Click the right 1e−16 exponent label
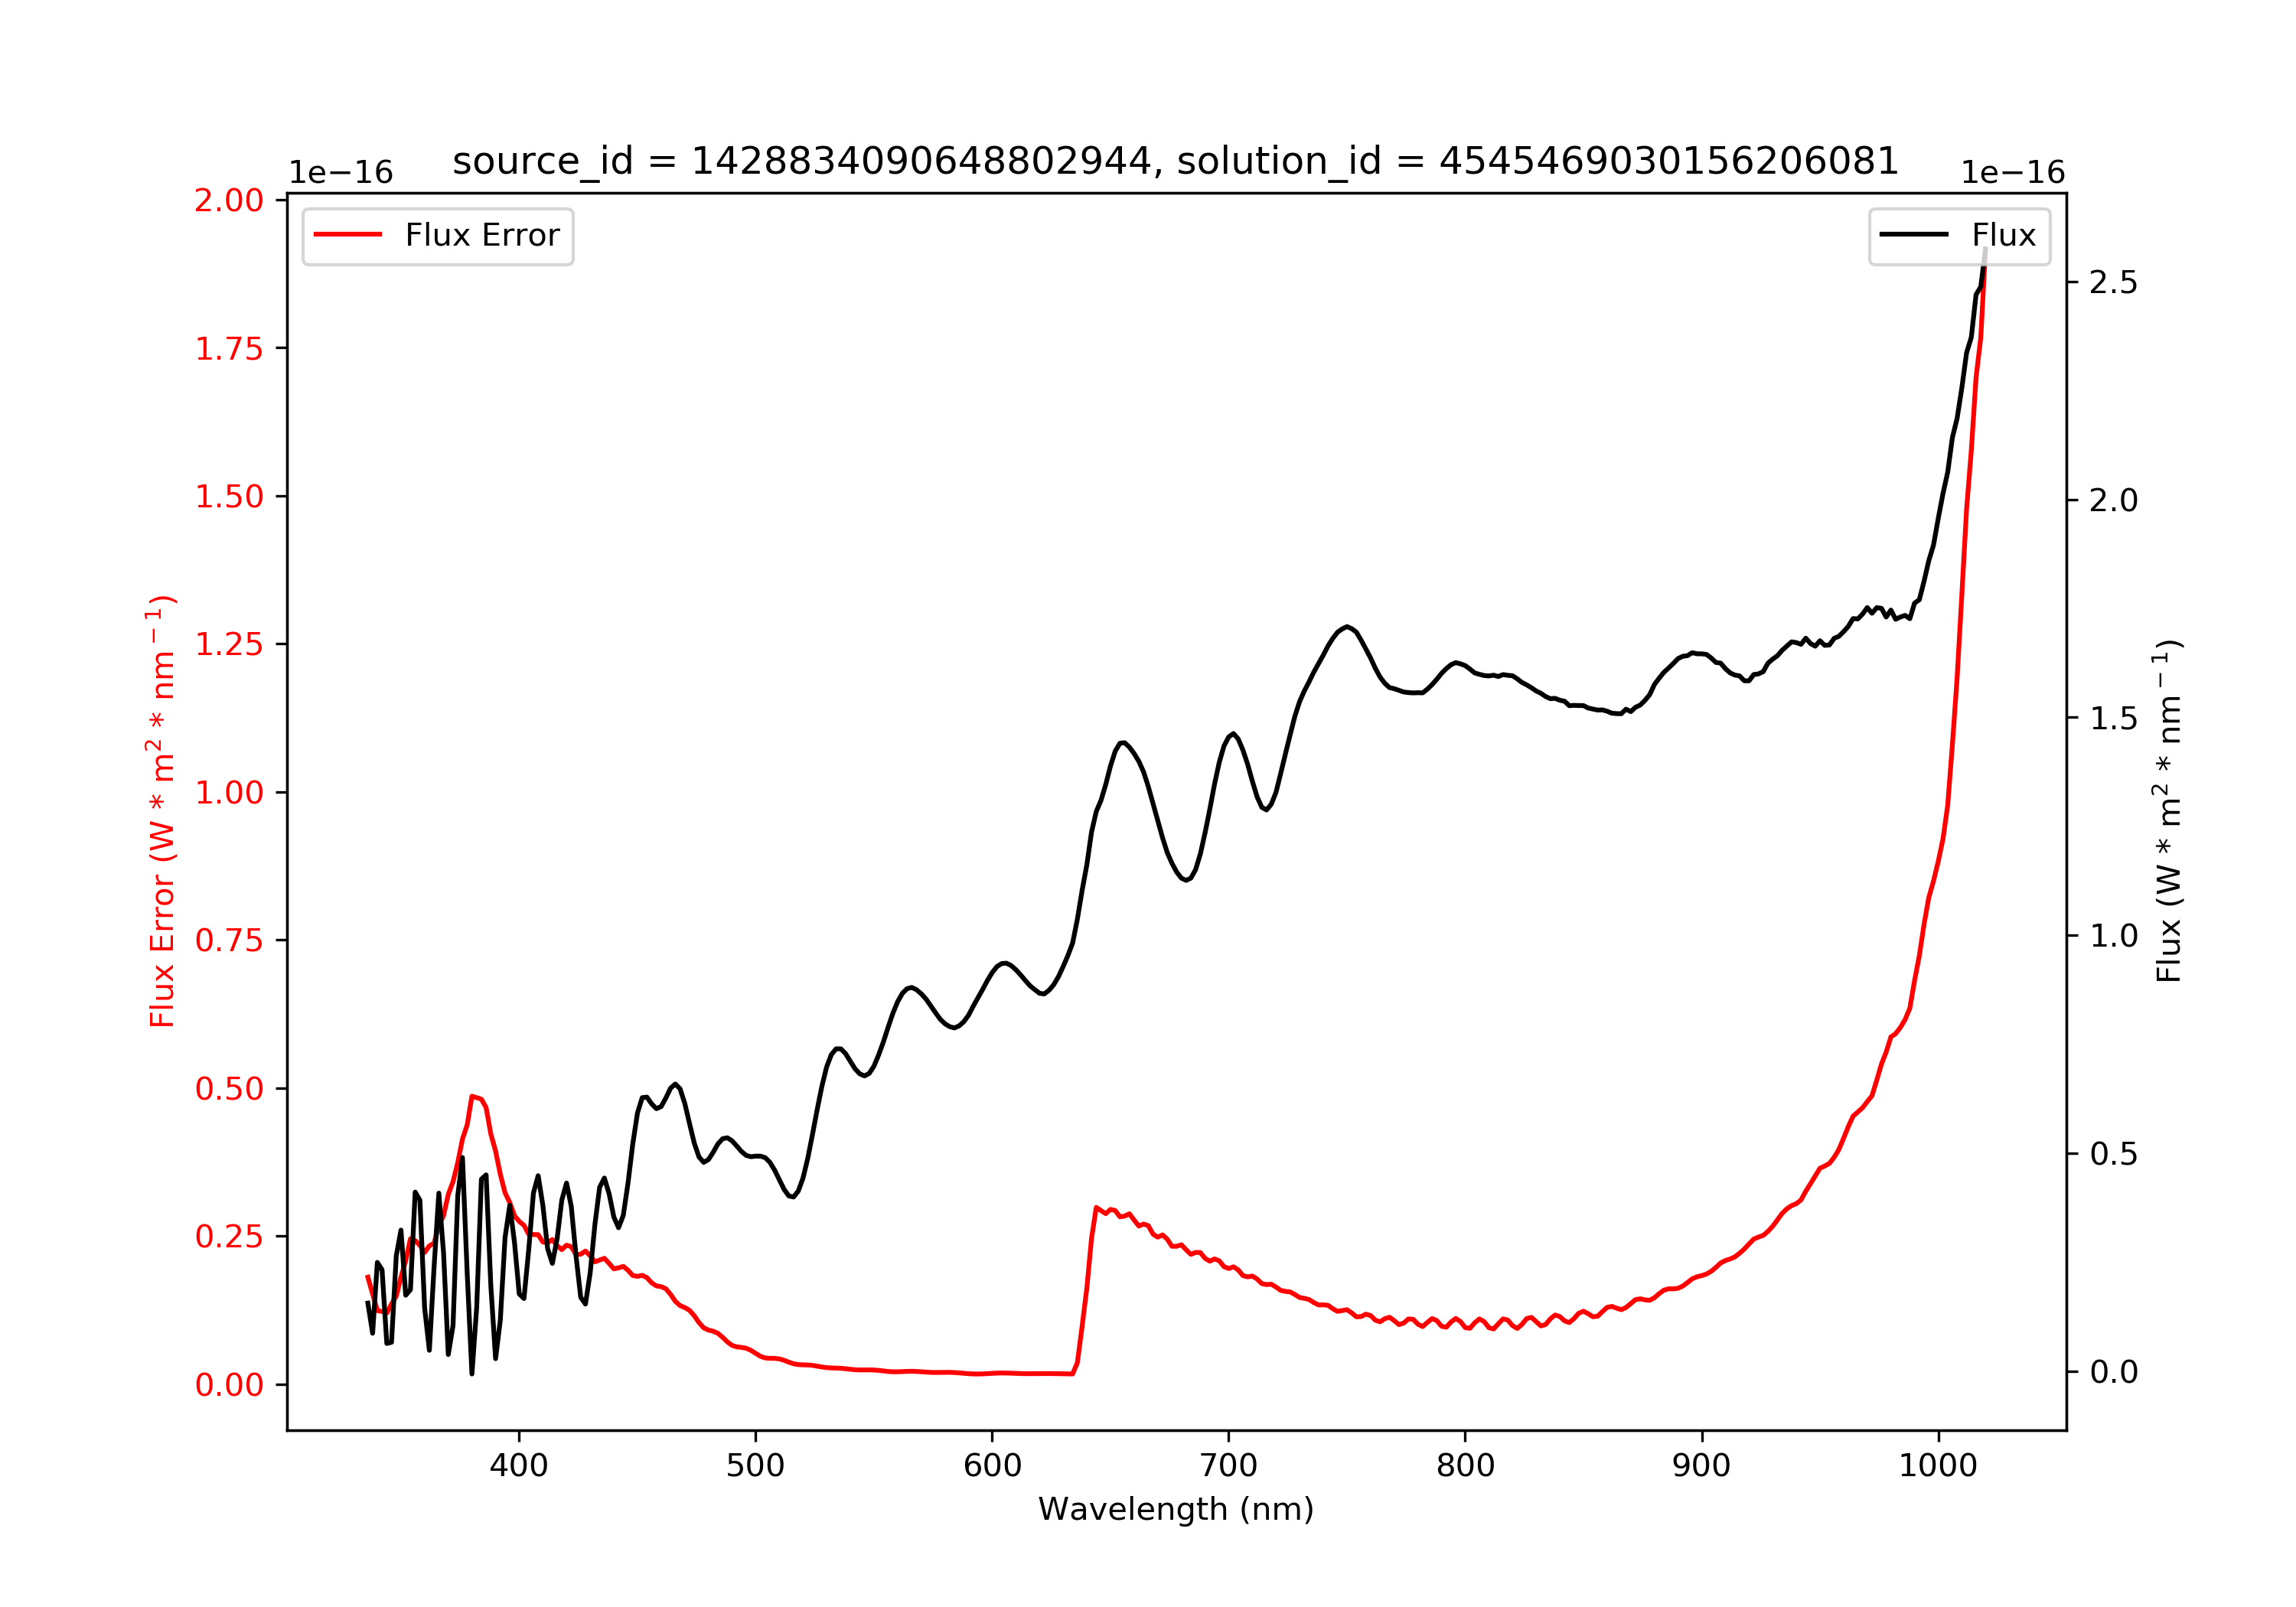The height and width of the screenshot is (1607, 2296). (2013, 173)
